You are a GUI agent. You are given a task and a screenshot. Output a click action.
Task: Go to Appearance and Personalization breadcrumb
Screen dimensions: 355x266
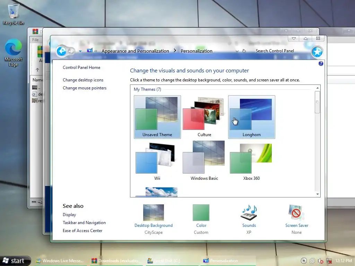click(x=135, y=51)
